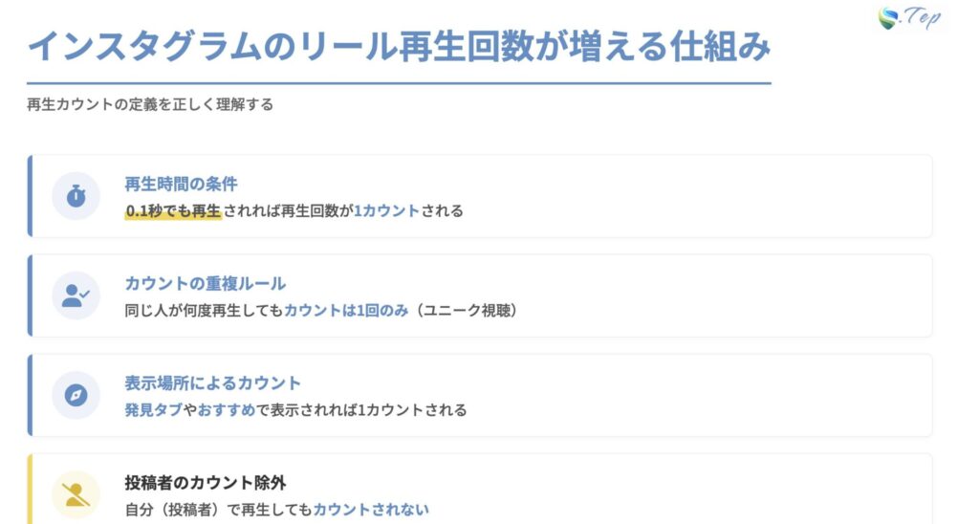Click the stopwatch icon in the first card
The width and height of the screenshot is (979, 524).
(76, 196)
